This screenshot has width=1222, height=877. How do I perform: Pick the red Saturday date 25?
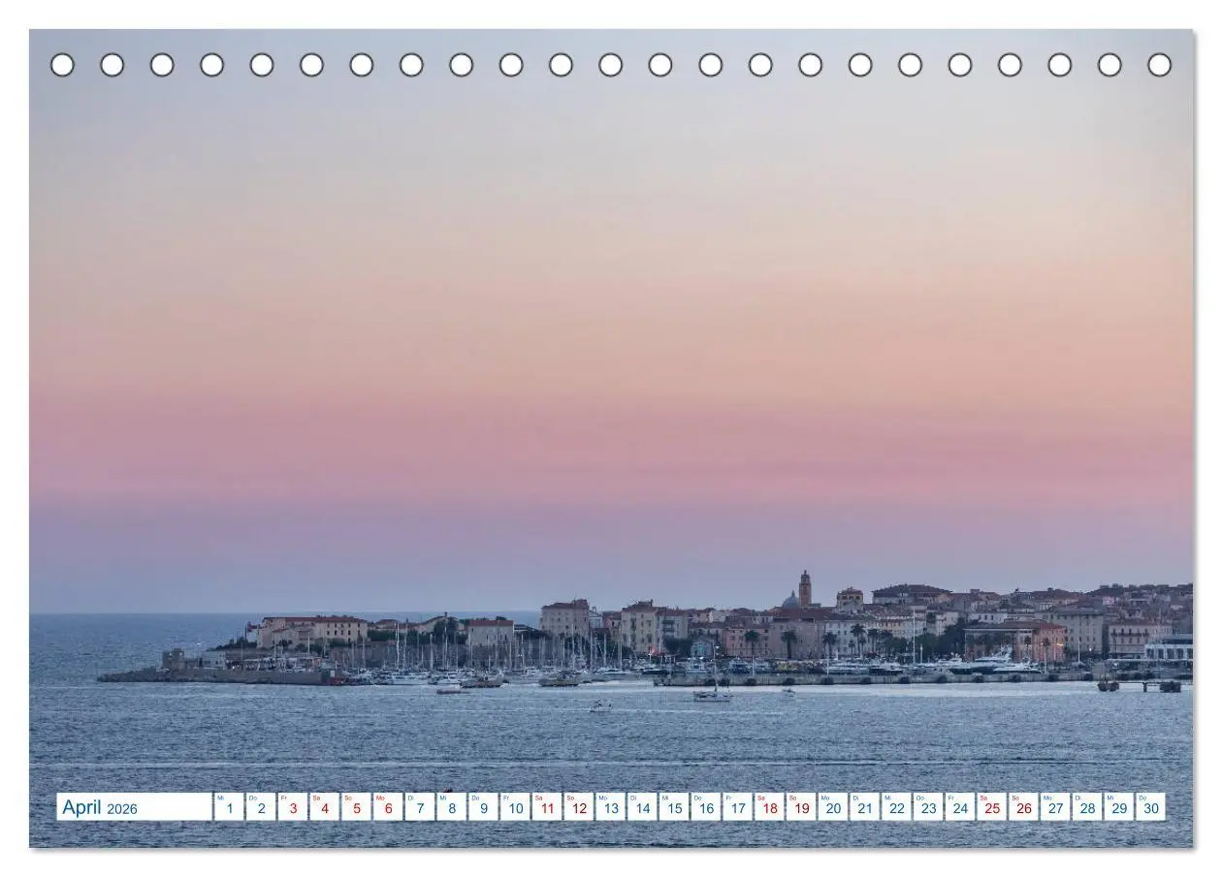pyautogui.click(x=991, y=807)
